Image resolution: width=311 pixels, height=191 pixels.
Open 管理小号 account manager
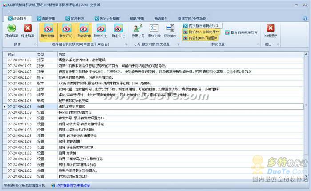(138, 28)
